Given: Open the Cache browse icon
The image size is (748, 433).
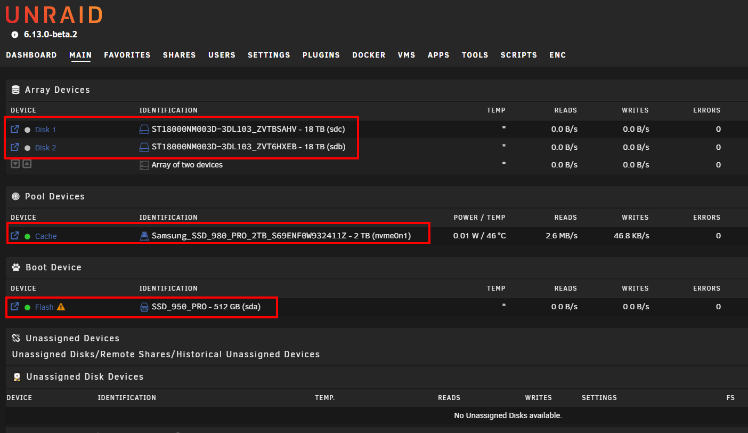Looking at the screenshot, I should tap(15, 236).
